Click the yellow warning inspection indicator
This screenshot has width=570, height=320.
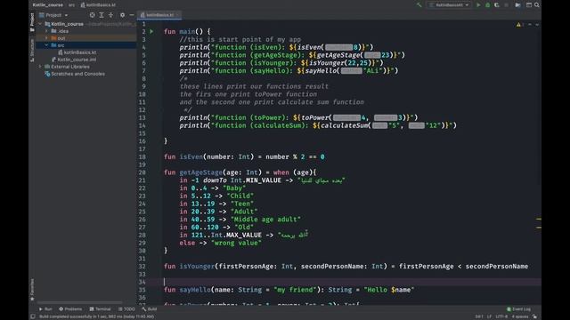(520, 24)
